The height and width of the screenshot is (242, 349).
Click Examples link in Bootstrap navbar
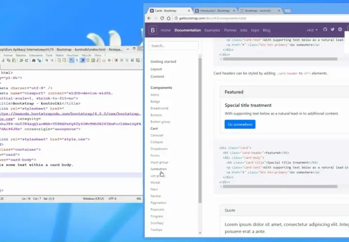pyautogui.click(x=212, y=30)
